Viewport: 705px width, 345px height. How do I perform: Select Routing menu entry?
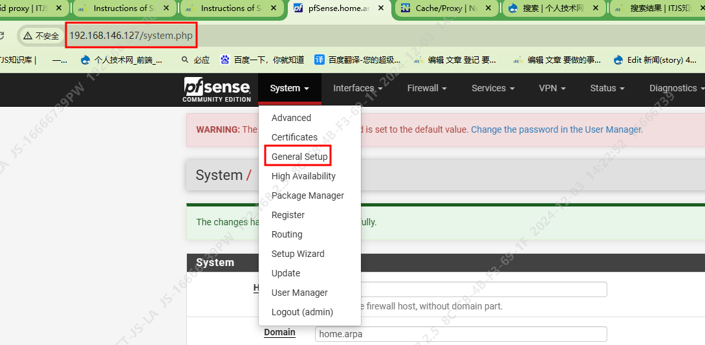click(x=287, y=234)
